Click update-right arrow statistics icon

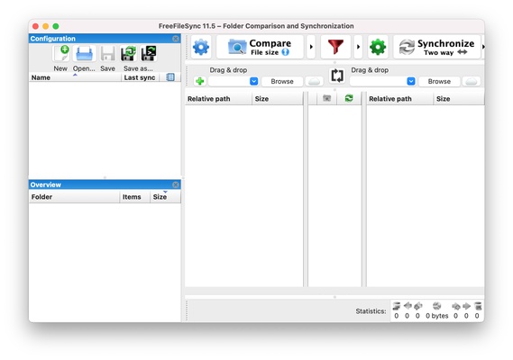click(x=466, y=306)
